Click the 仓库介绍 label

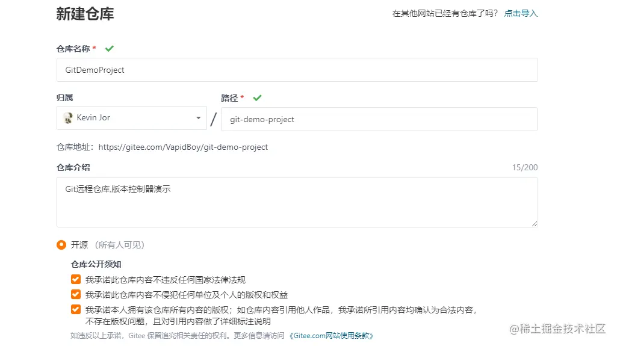point(73,167)
